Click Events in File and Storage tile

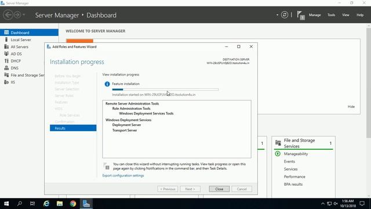pyautogui.click(x=289, y=161)
